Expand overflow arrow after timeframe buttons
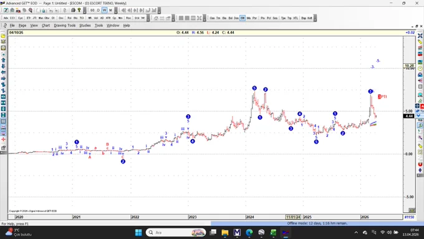 (x=116, y=11)
